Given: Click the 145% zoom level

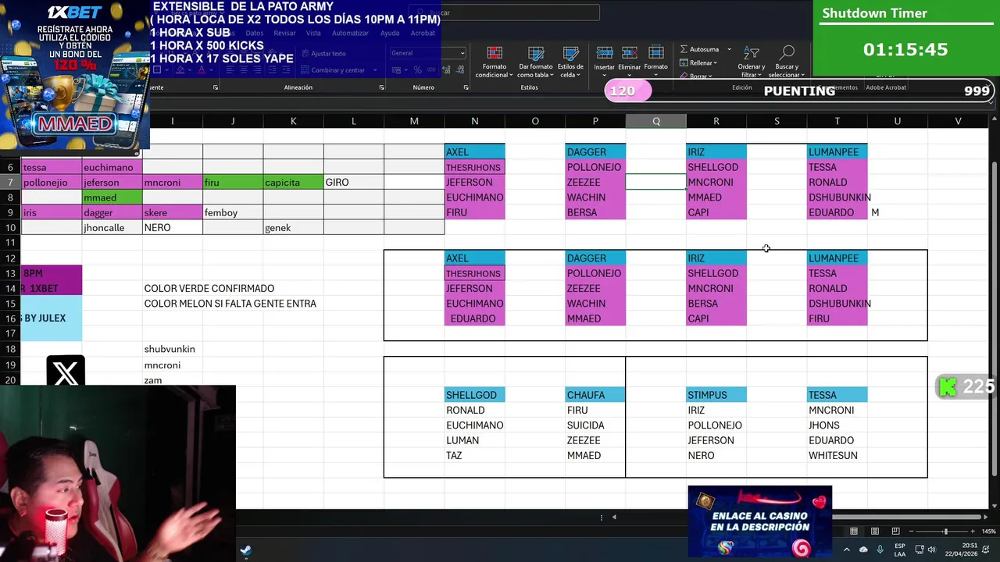Looking at the screenshot, I should click(x=990, y=532).
